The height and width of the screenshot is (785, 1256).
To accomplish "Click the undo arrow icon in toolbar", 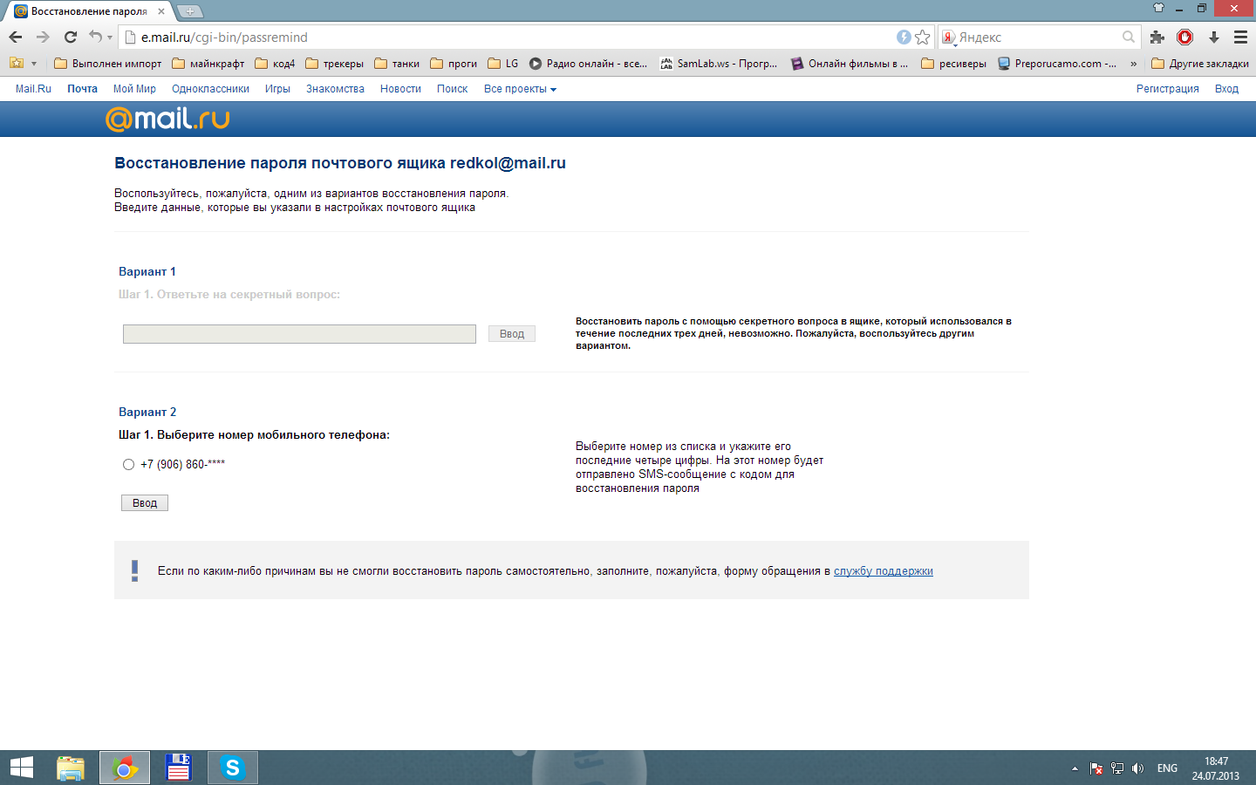I will click(95, 37).
